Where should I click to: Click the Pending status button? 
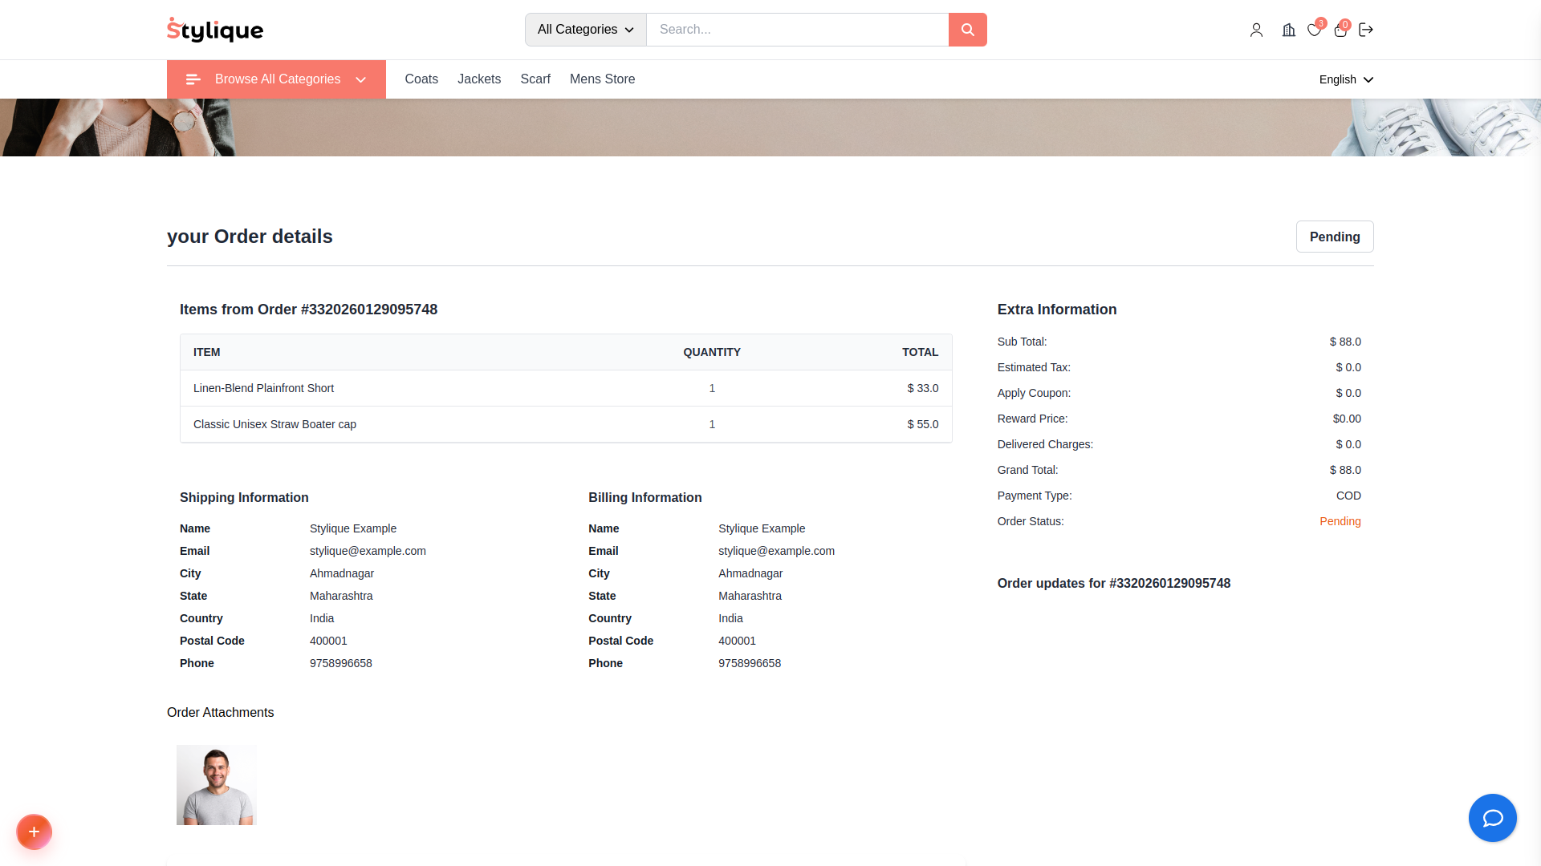[x=1335, y=237]
